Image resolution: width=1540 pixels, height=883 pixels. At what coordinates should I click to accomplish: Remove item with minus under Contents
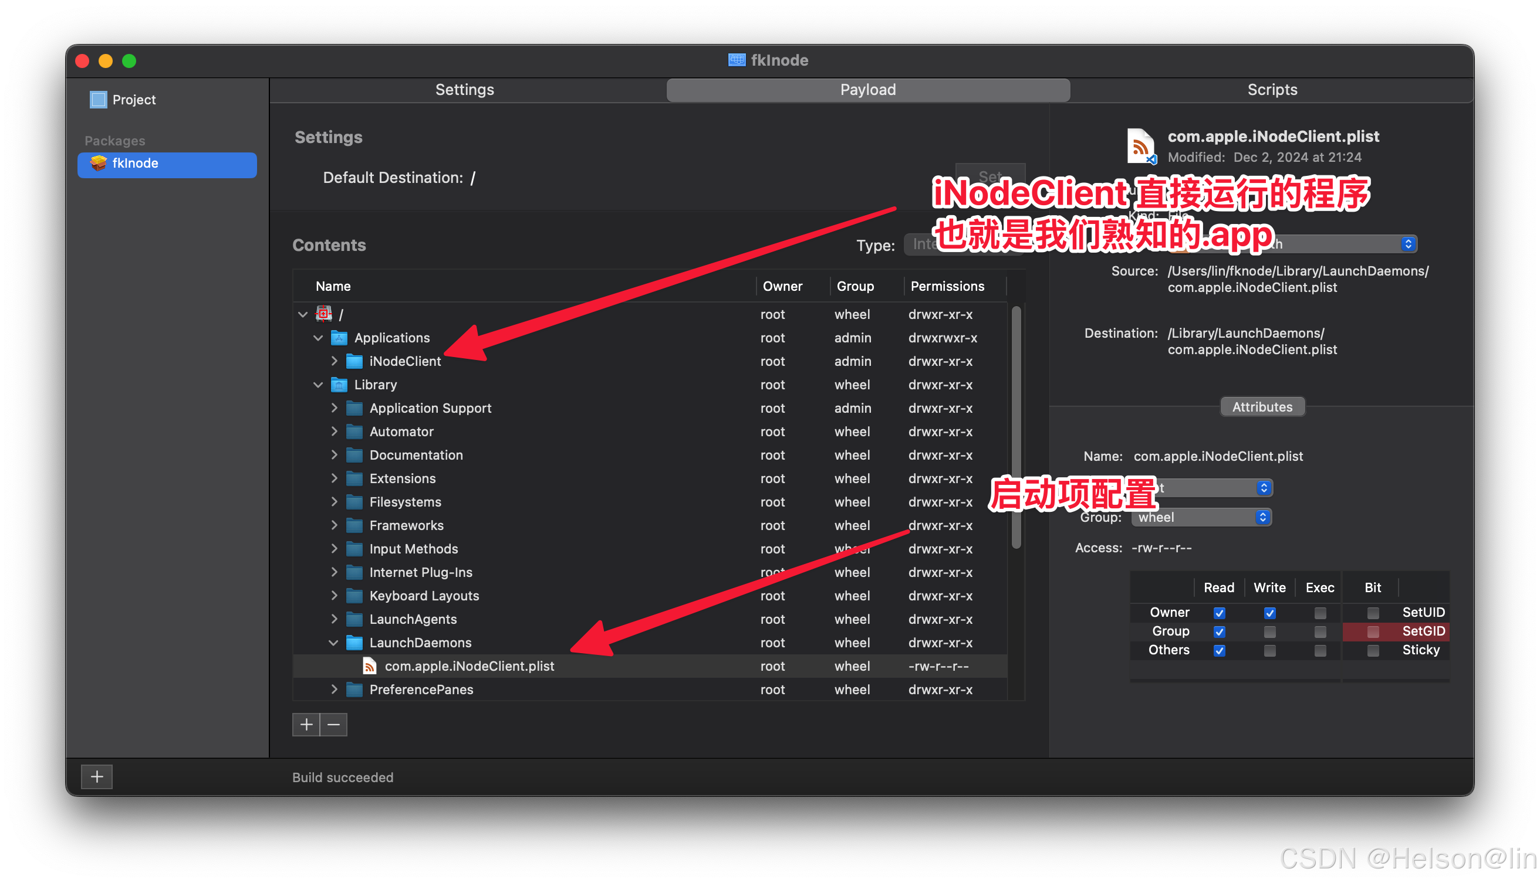click(333, 724)
